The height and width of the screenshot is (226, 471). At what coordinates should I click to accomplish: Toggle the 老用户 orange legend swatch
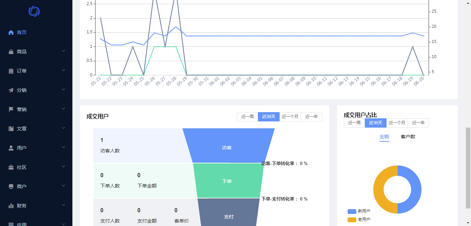pos(352,219)
